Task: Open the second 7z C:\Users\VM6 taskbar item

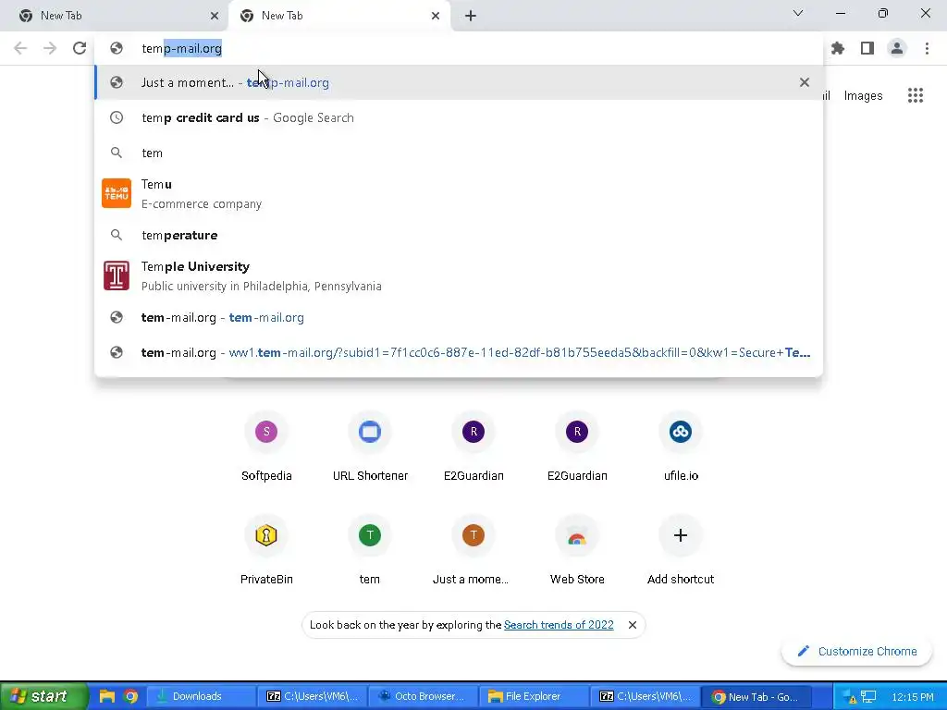Action: [x=645, y=696]
